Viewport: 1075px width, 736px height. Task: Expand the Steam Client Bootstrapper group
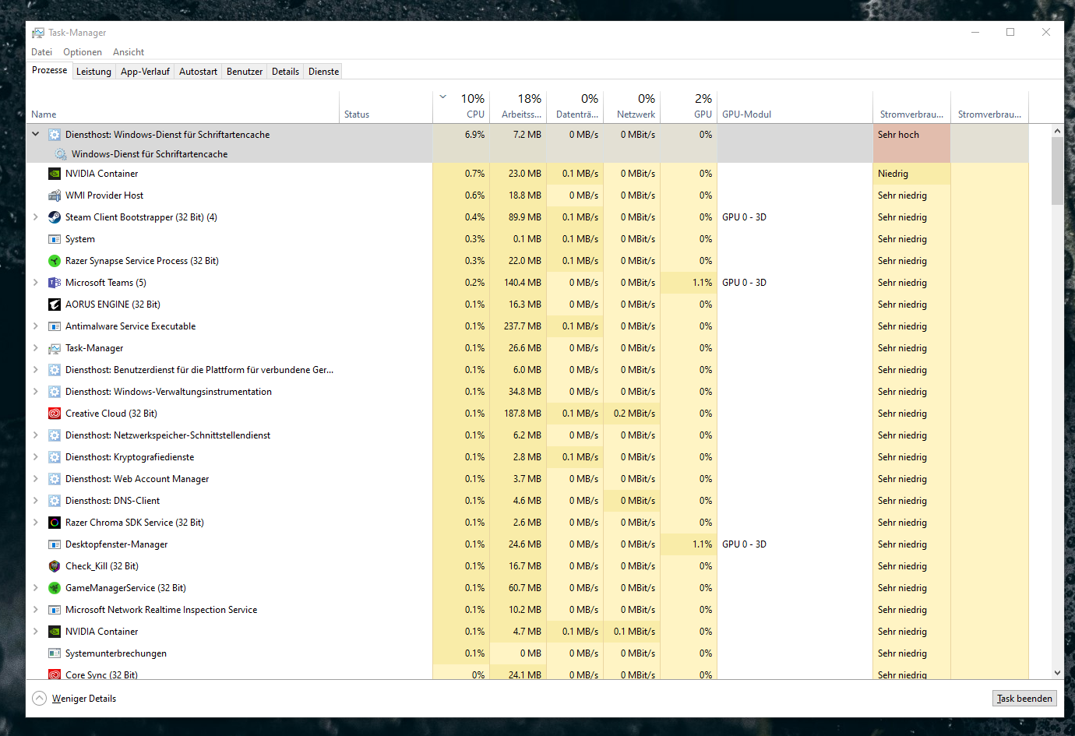[35, 217]
